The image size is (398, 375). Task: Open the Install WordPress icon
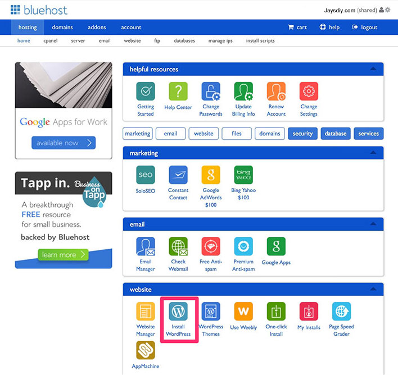point(178,311)
